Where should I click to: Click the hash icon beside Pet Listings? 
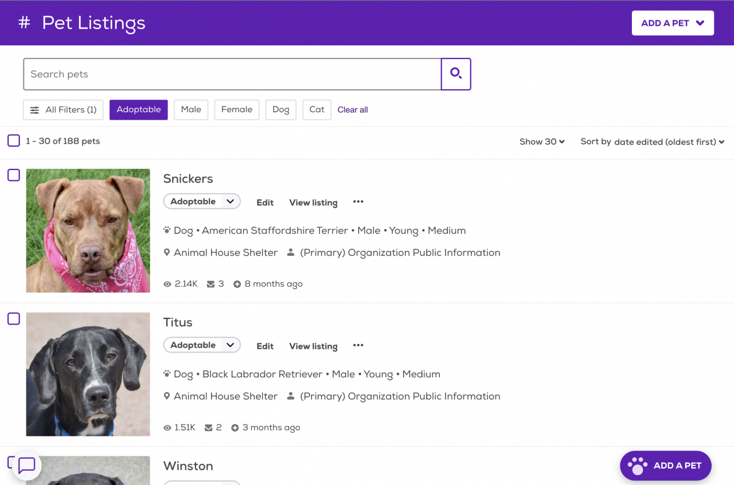pos(24,23)
